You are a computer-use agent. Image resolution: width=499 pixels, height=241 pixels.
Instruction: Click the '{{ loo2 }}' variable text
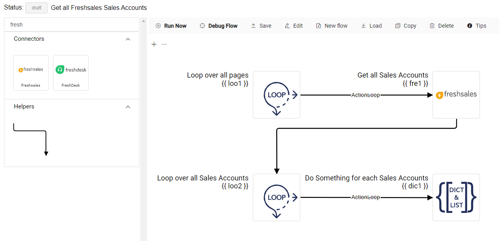[235, 186]
